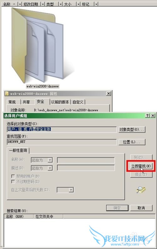Click the 查找范围 DNSWWW_NET field
This screenshot has width=157, height=249.
62,142
